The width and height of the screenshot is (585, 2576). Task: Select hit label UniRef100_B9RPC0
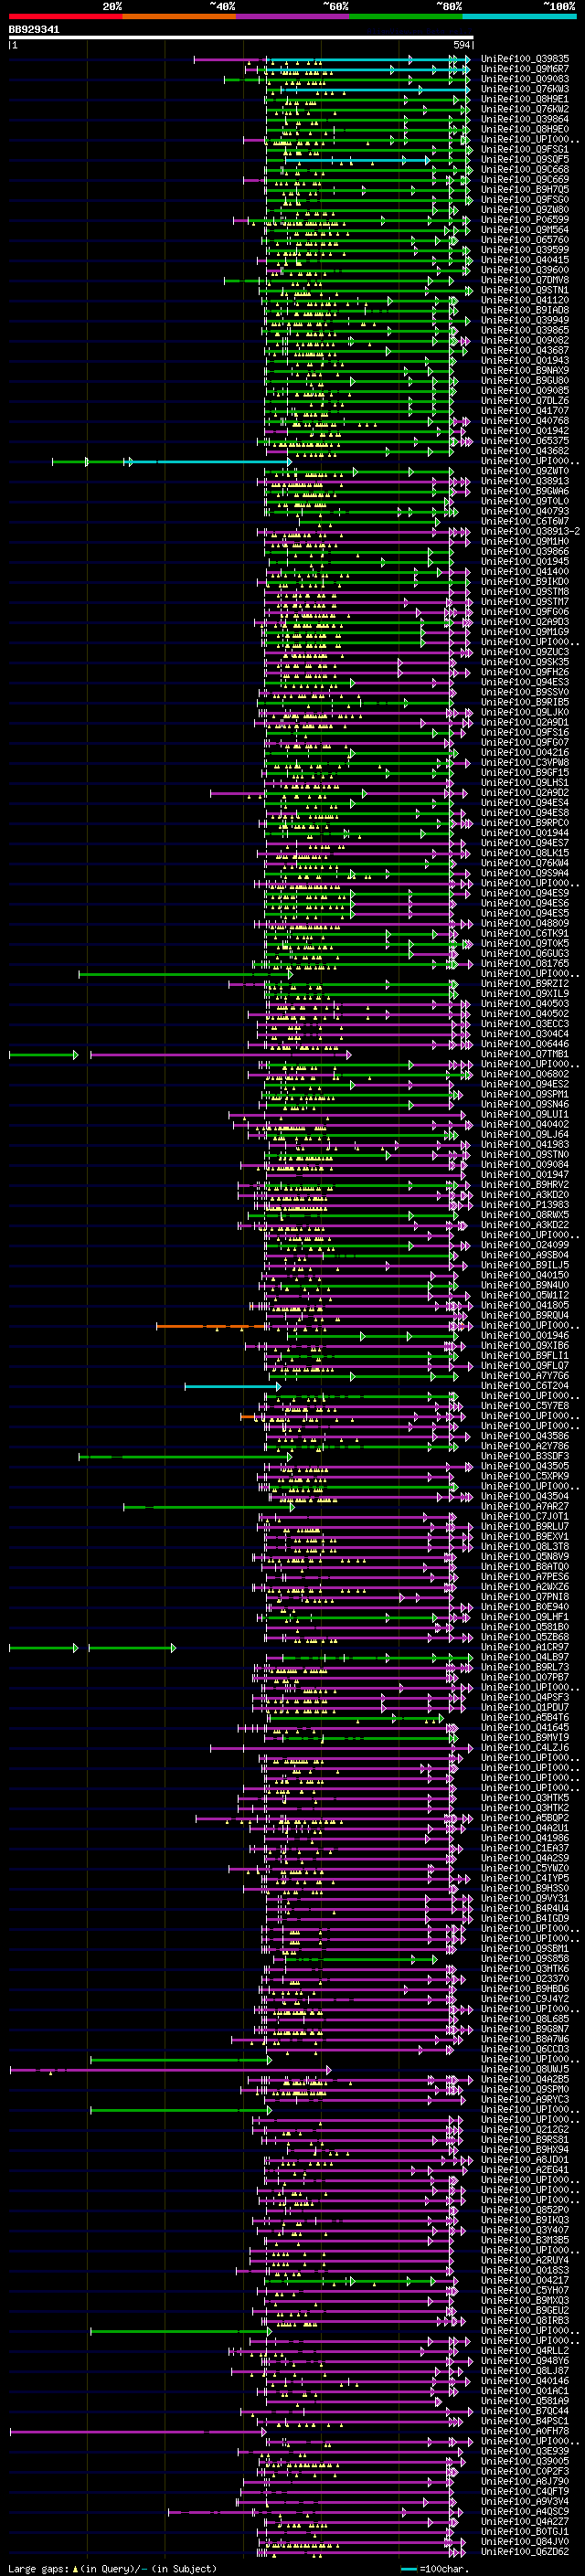[x=525, y=823]
